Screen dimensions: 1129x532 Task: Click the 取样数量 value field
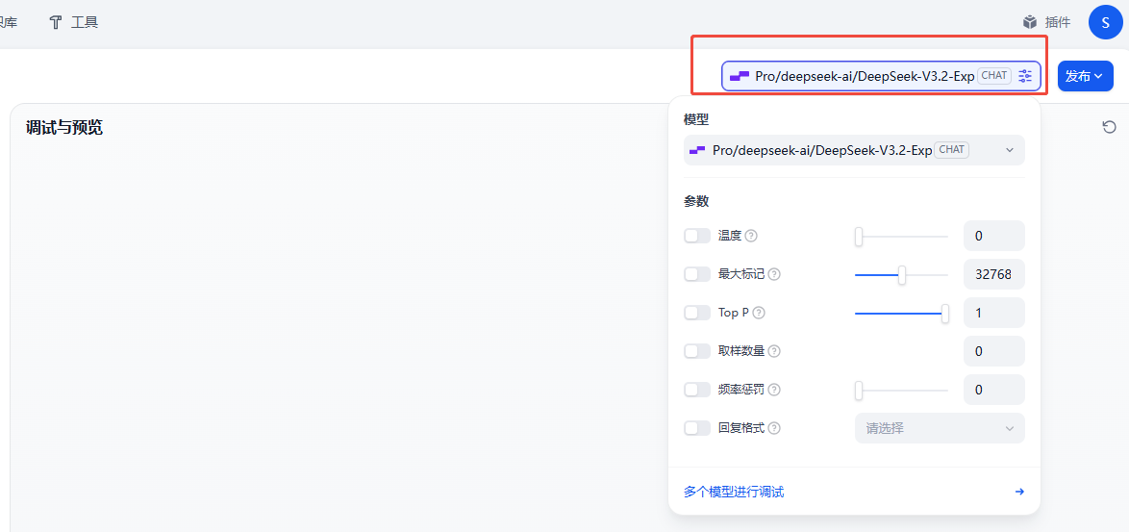[994, 351]
